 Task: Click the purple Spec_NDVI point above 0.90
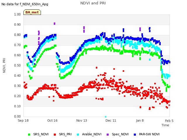tap(55, 24)
